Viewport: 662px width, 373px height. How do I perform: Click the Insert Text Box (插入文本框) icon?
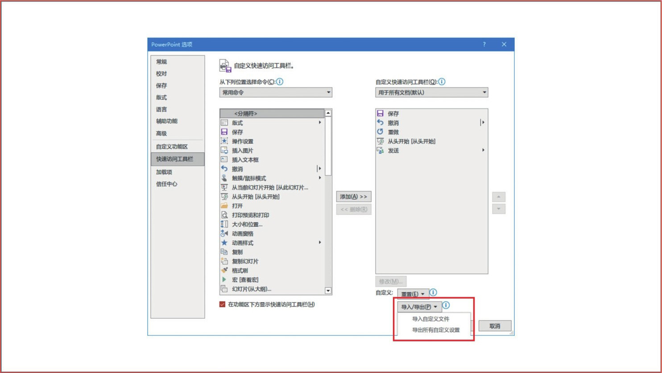pos(224,160)
